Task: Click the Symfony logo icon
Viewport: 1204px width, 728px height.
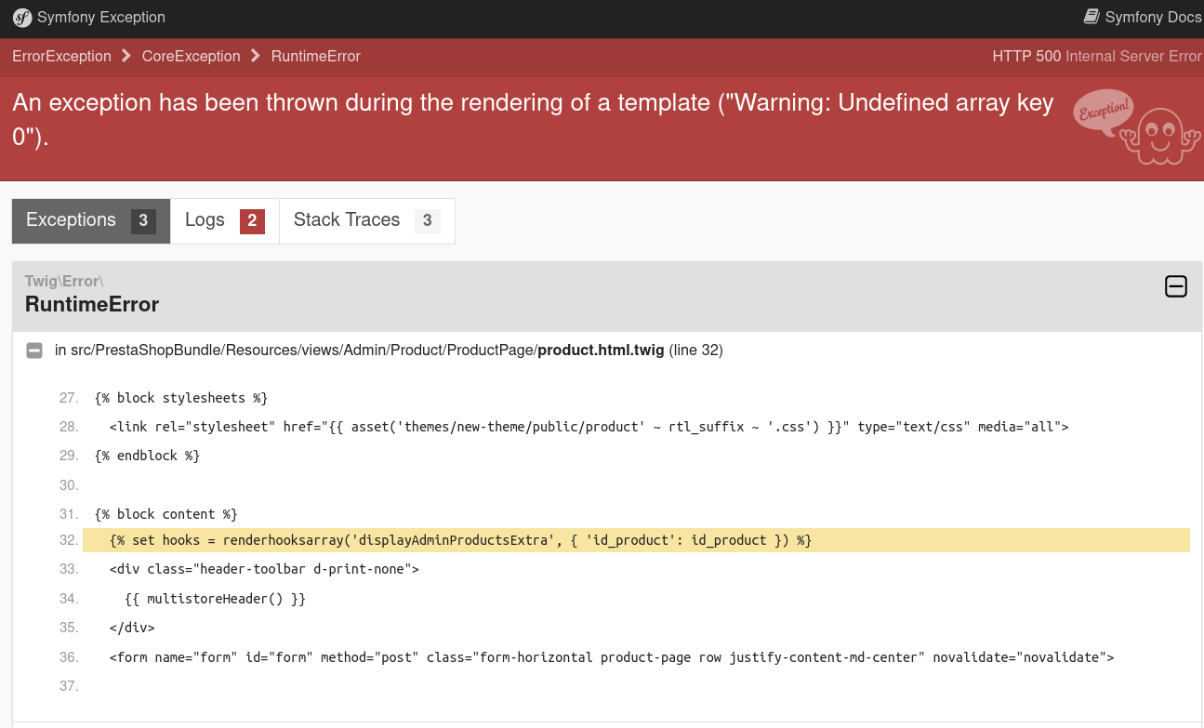Action: (x=22, y=18)
